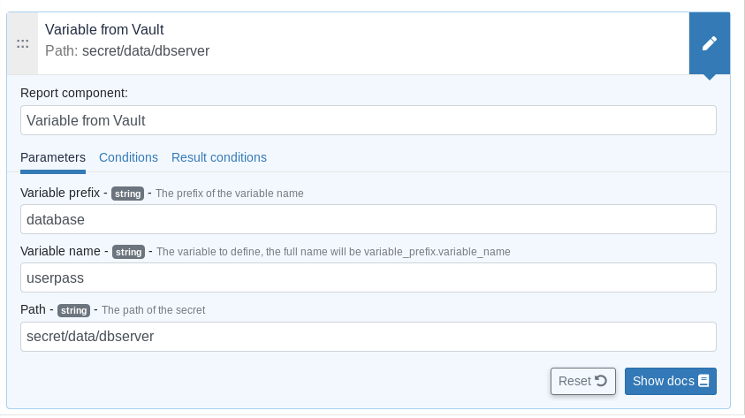The image size is (745, 418).
Task: Open the Result conditions tab
Action: click(219, 157)
